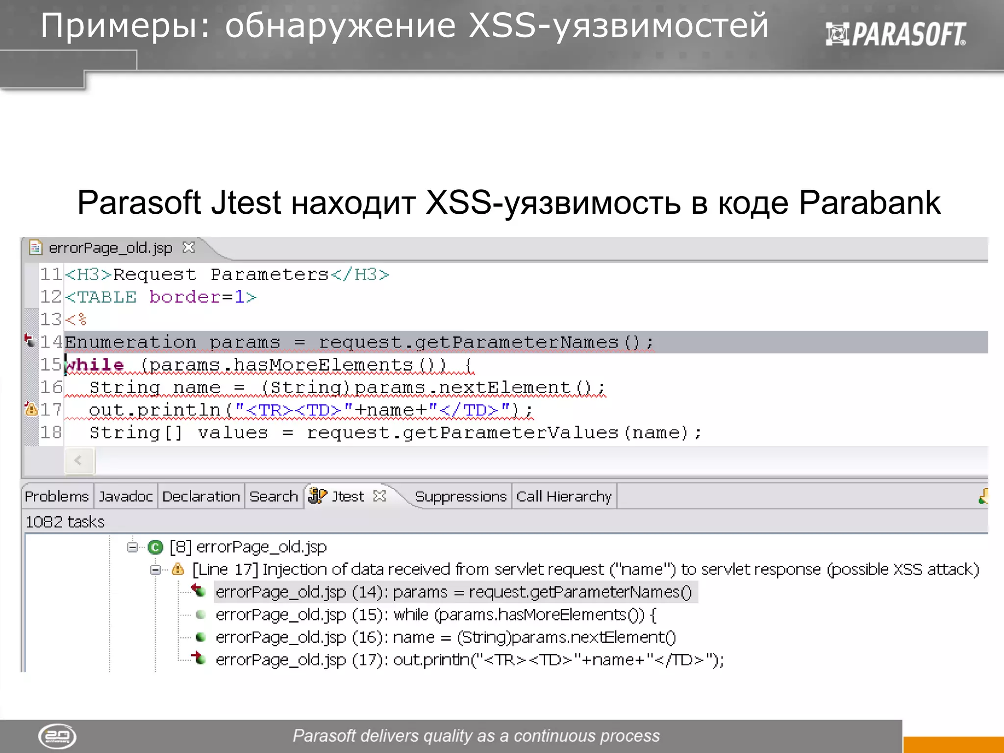
Task: Select the Line 17 XSS injection violation
Action: tap(585, 570)
